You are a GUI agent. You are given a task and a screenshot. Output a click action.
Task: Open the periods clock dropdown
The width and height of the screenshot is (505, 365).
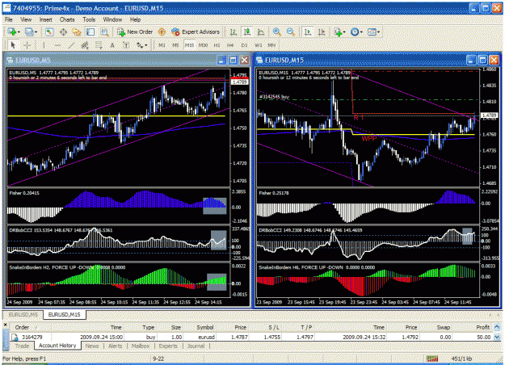pyautogui.click(x=356, y=31)
